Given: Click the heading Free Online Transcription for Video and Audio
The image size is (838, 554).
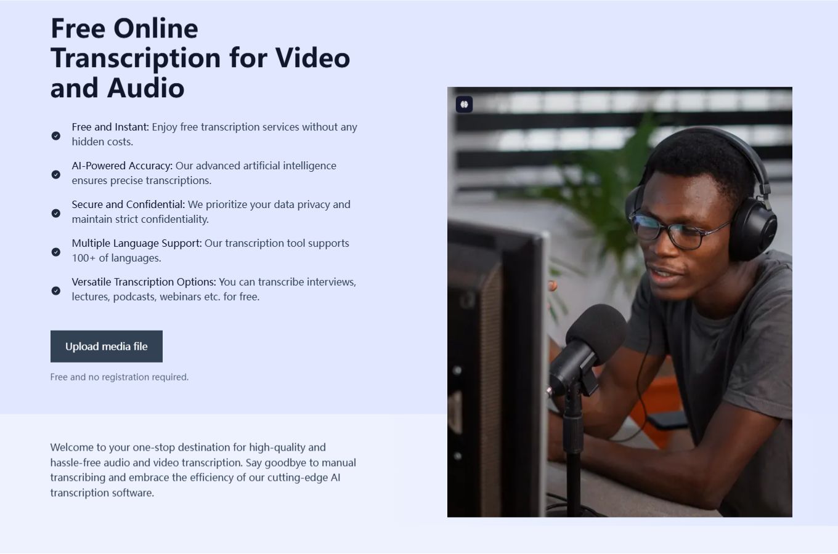Looking at the screenshot, I should (x=200, y=58).
